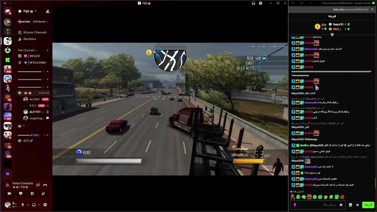View ALF5MY in voice channel
Image resolution: width=377 pixels, height=212 pixels.
click(37, 99)
